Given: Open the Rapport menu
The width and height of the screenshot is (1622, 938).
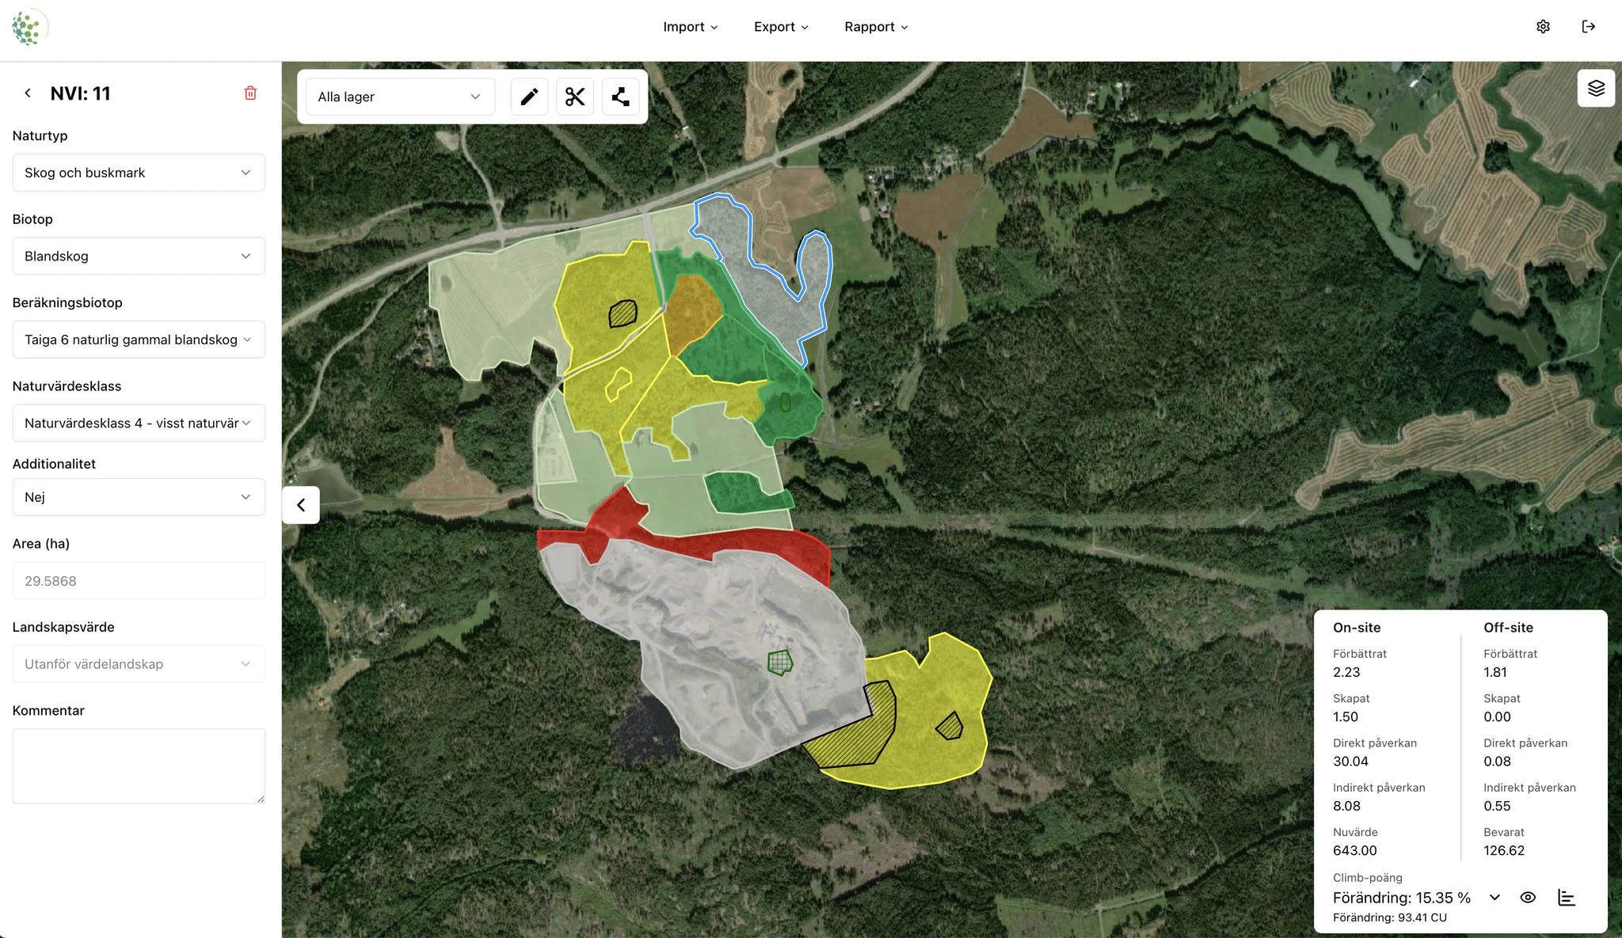Looking at the screenshot, I should [876, 27].
